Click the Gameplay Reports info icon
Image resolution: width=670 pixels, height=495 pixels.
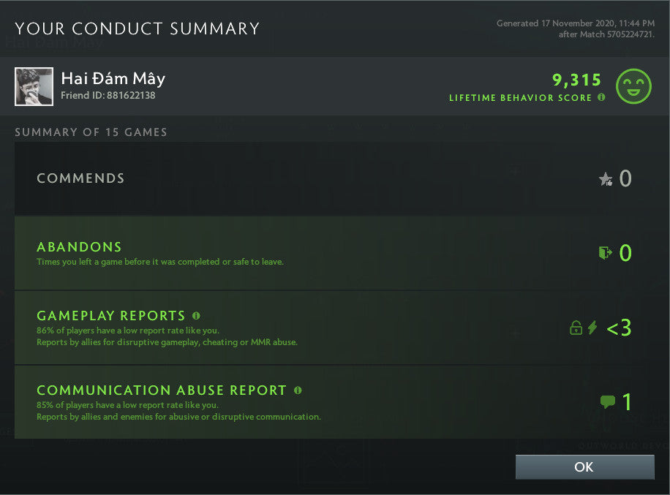tap(195, 315)
